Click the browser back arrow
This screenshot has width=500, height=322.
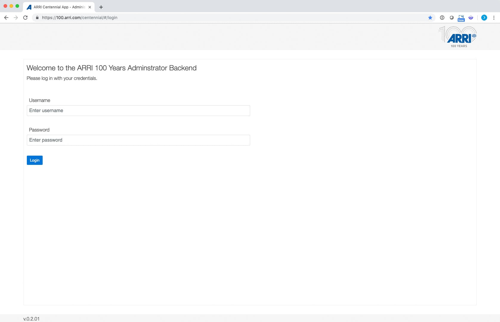click(x=6, y=18)
